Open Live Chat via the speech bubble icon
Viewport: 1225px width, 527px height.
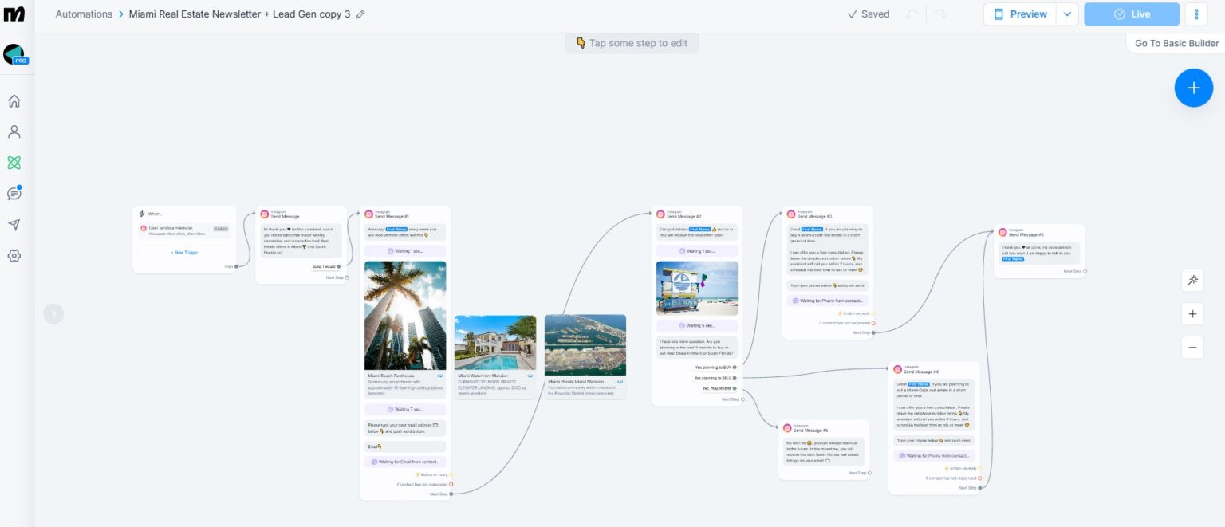[x=14, y=192]
